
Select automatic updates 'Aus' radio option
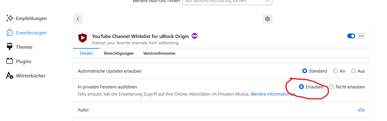(x=353, y=71)
